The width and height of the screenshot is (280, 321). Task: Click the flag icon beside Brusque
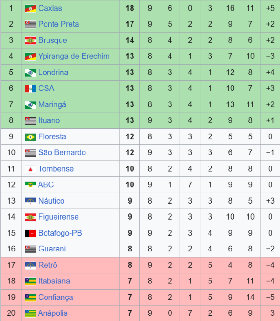click(x=30, y=41)
